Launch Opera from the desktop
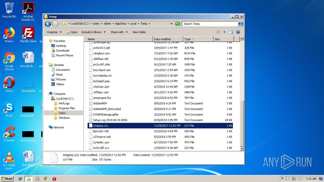324x182 pixels. coord(9,84)
